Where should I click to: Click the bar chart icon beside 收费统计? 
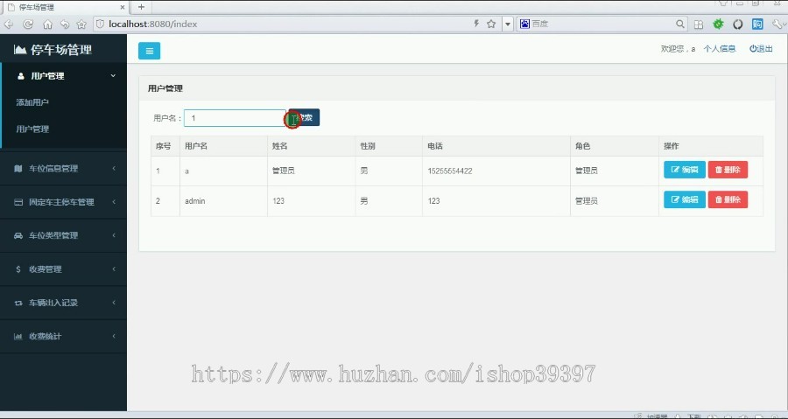(18, 336)
